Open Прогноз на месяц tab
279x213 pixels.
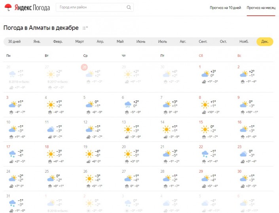click(x=260, y=8)
